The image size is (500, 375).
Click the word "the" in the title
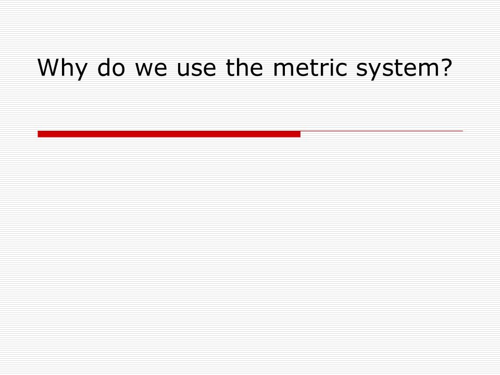pos(245,67)
